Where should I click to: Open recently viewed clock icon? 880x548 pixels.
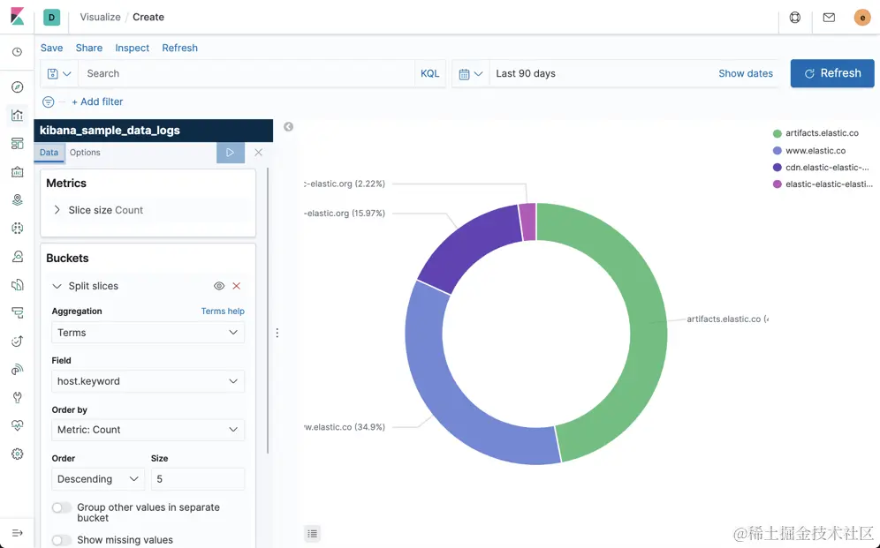(18, 51)
